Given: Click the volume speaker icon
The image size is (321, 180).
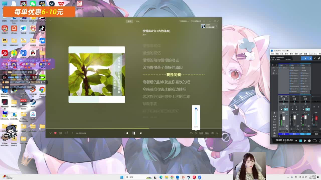Looking at the screenshot, I should point(196,133).
